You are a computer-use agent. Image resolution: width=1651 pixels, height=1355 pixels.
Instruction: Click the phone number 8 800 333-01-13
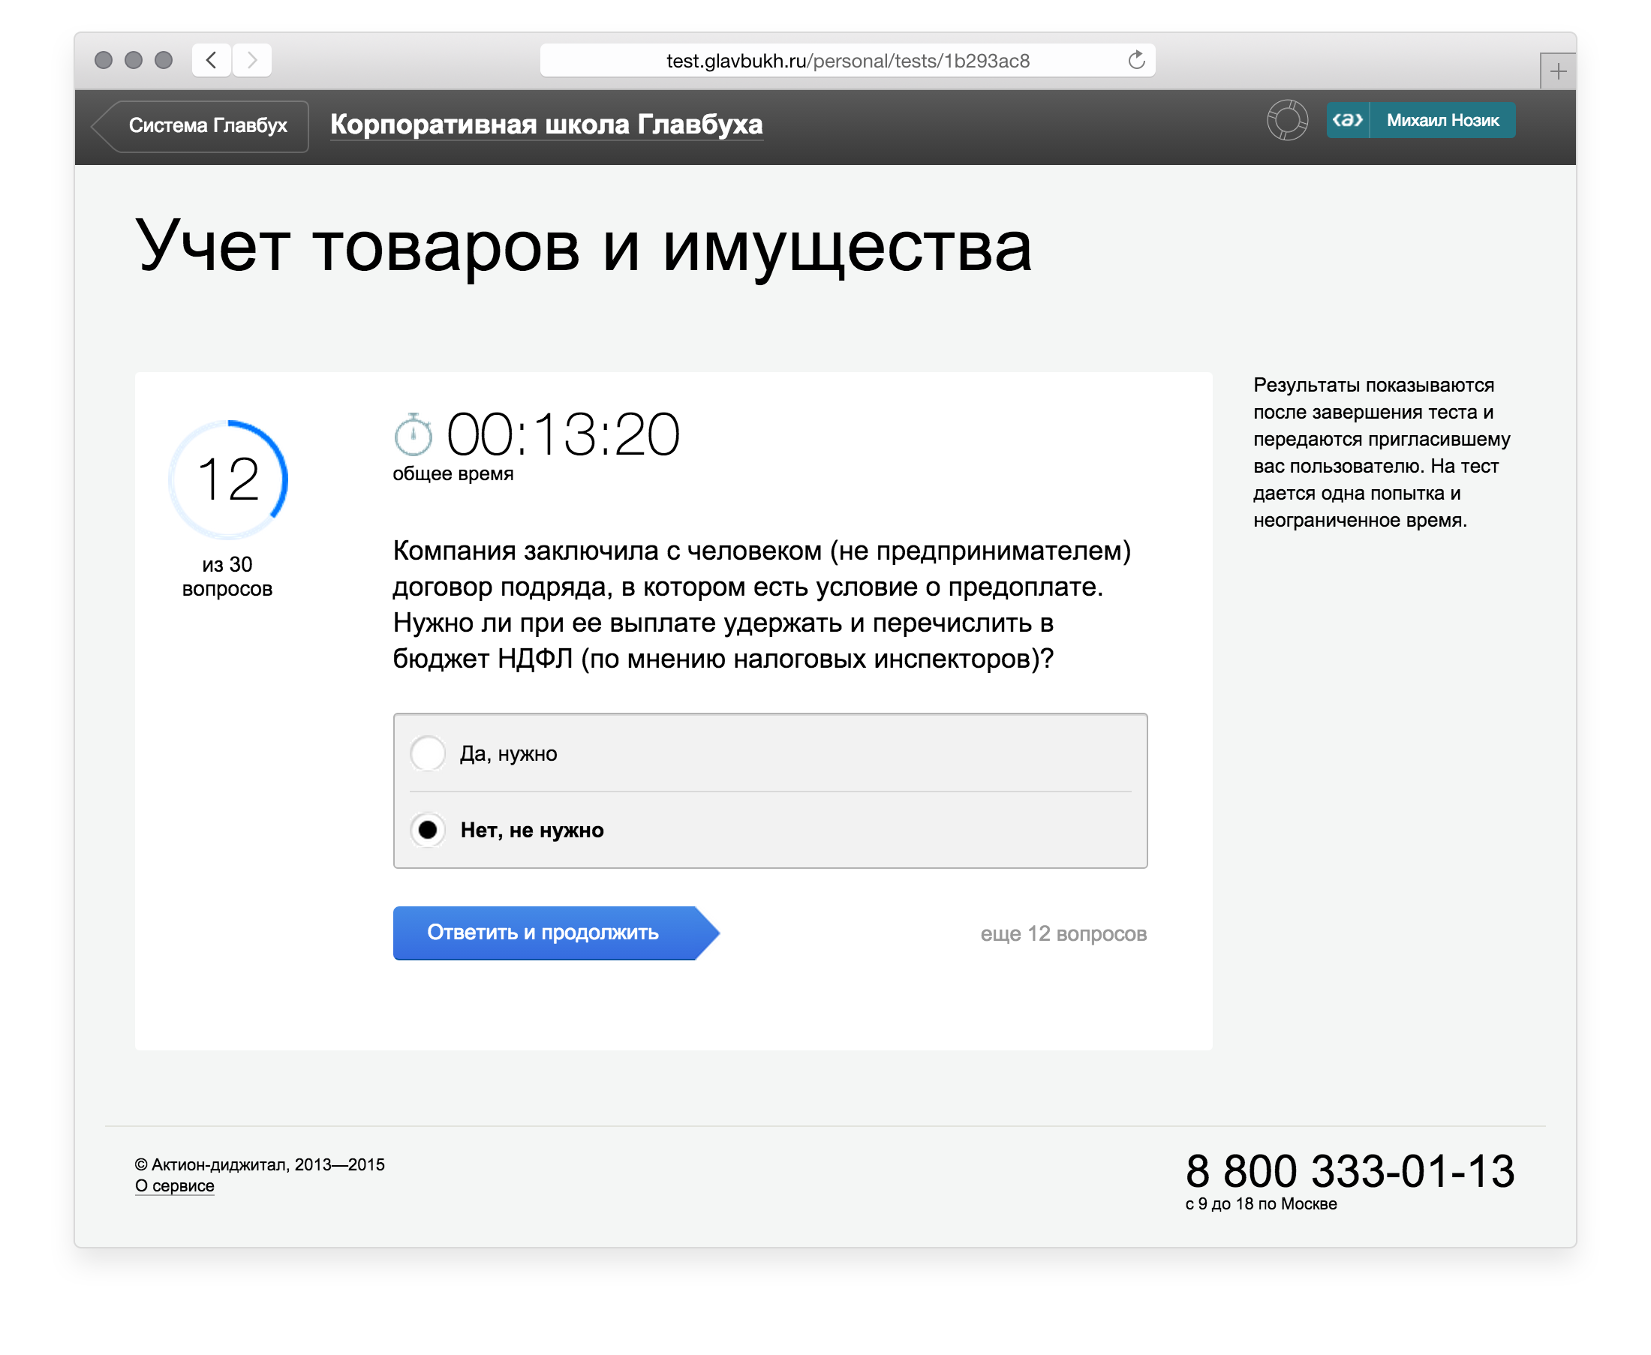[1349, 1170]
